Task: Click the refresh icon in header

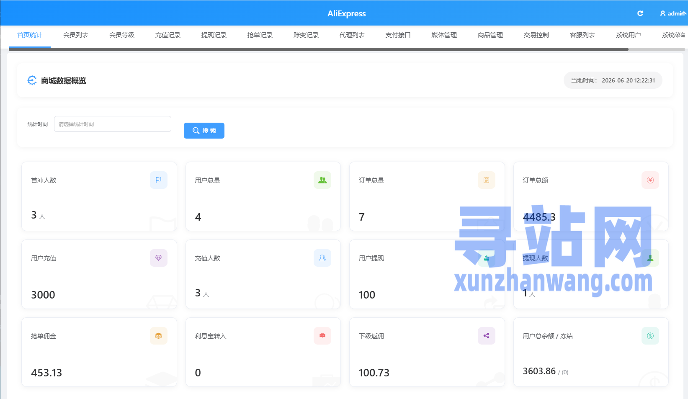Action: point(640,13)
